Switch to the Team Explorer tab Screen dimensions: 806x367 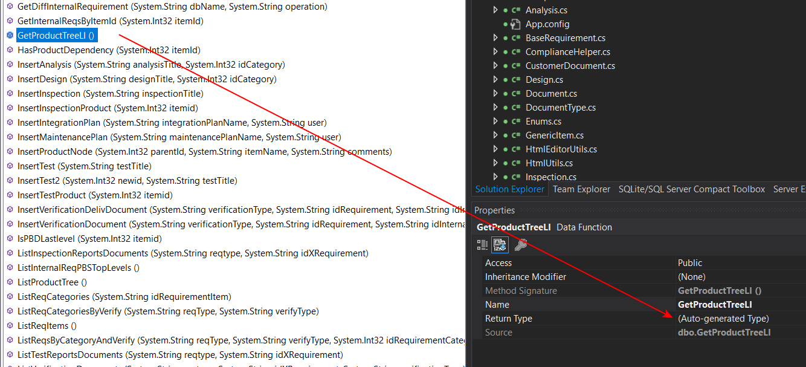click(x=581, y=189)
